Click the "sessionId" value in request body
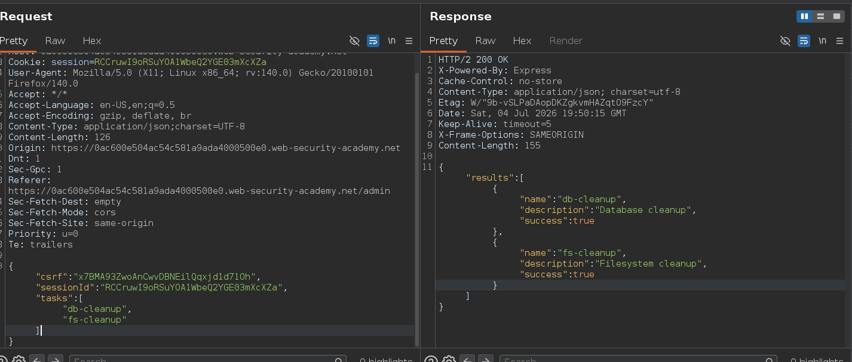The height and width of the screenshot is (362, 852). pyautogui.click(x=191, y=287)
